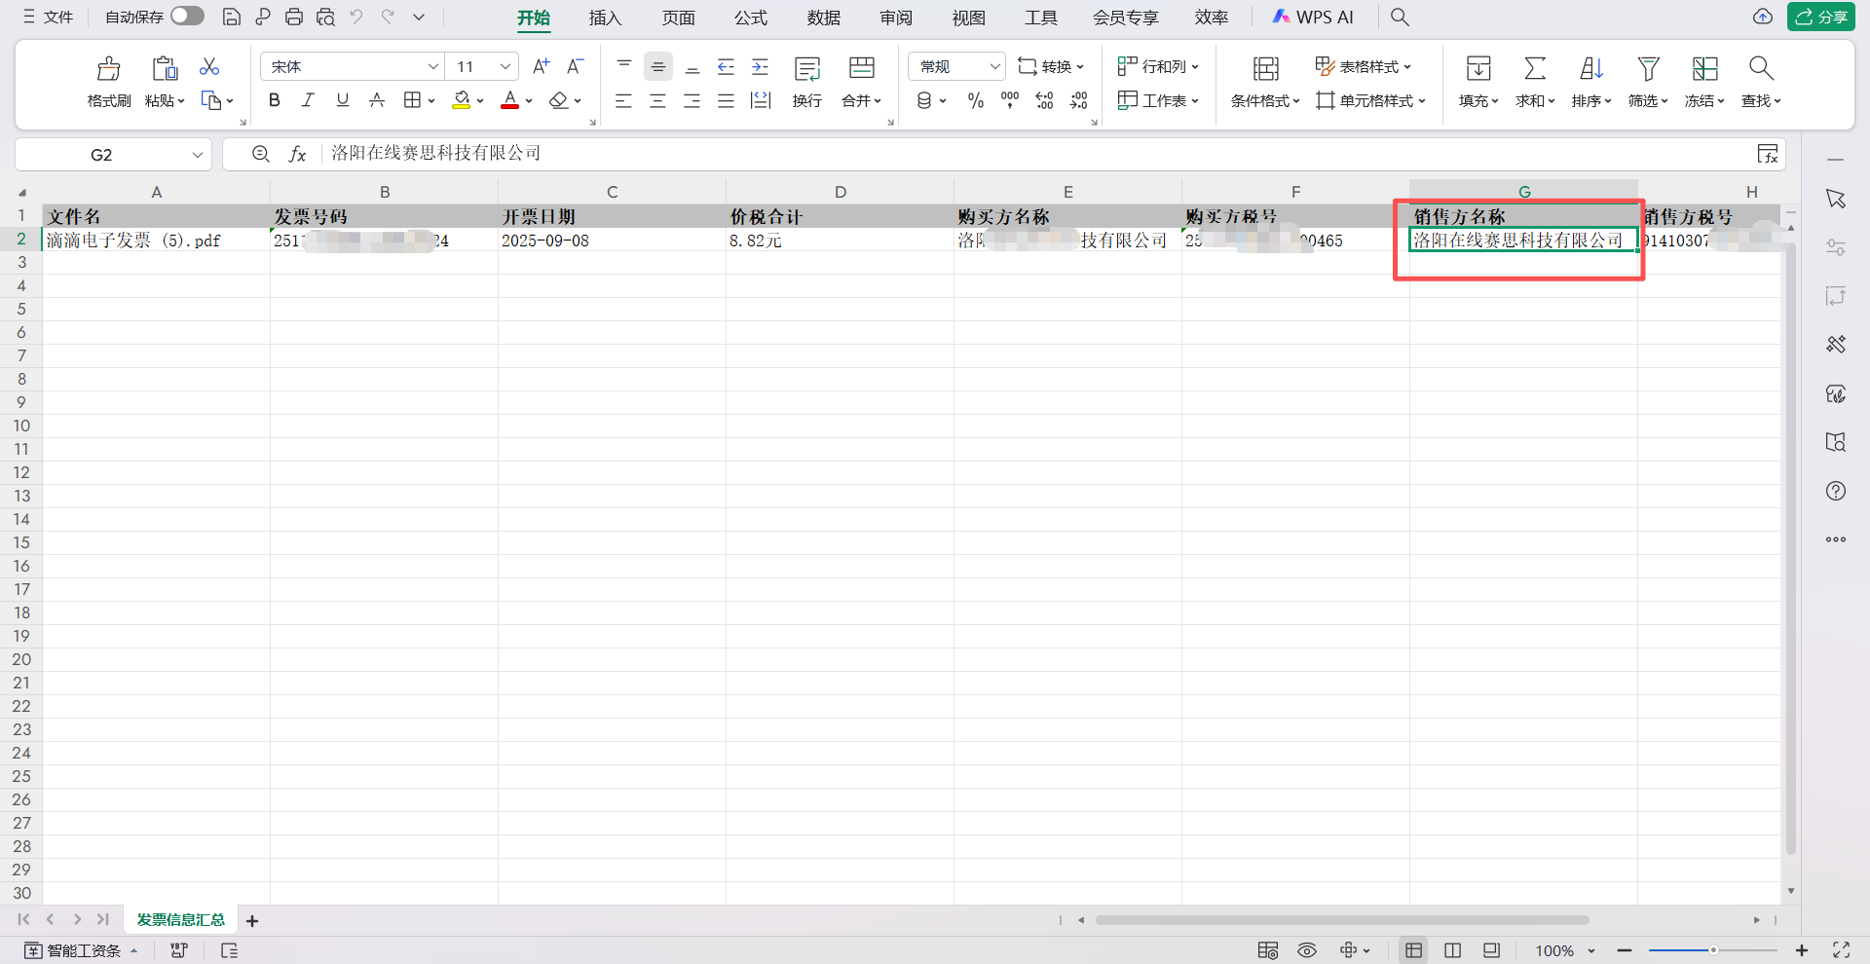The image size is (1870, 964).
Task: Click the Thousands separator icon
Action: point(1010,100)
